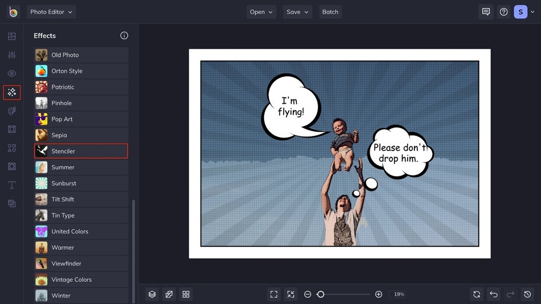
Task: Click the 19% zoom value field
Action: click(399, 294)
